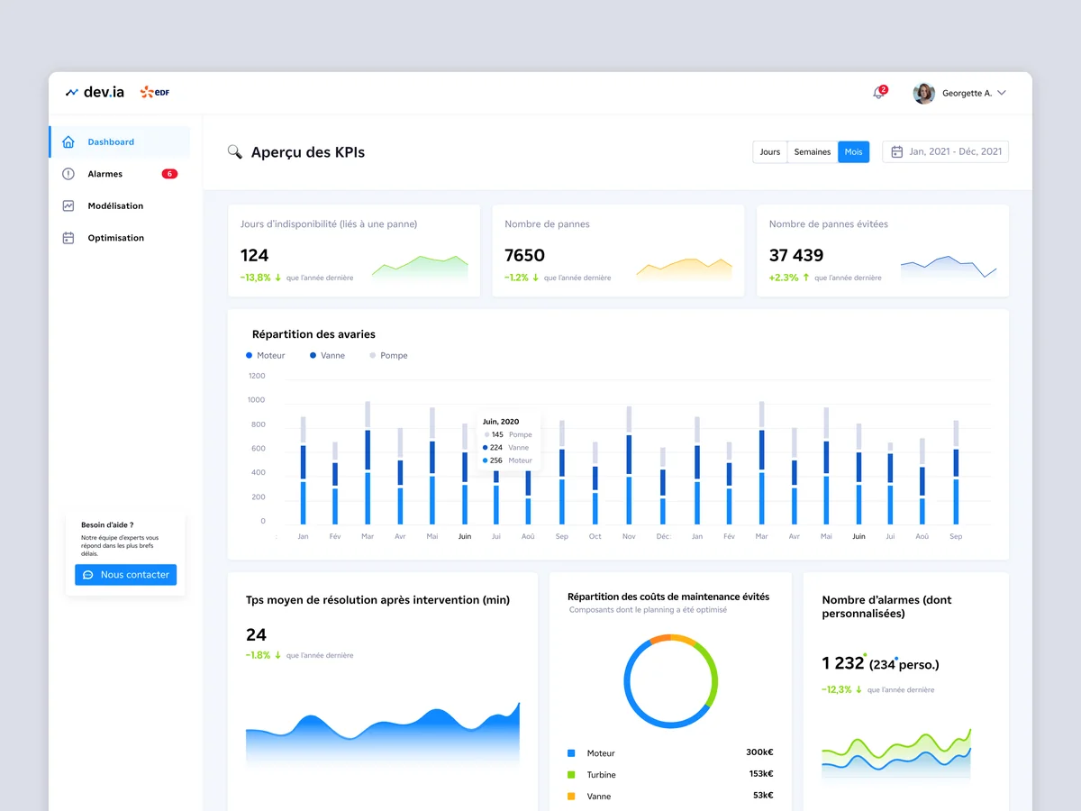Screen dimensions: 1081x811
Task: Select the Mois view
Action: click(x=854, y=152)
